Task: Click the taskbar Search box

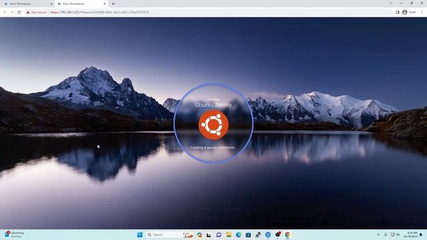Action: tap(170, 235)
